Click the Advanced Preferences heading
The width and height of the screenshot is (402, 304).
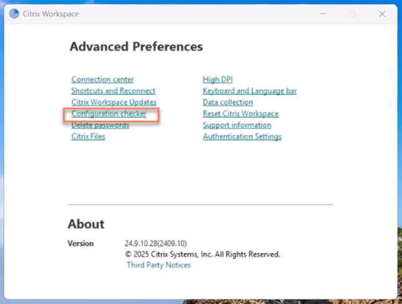[x=136, y=47]
